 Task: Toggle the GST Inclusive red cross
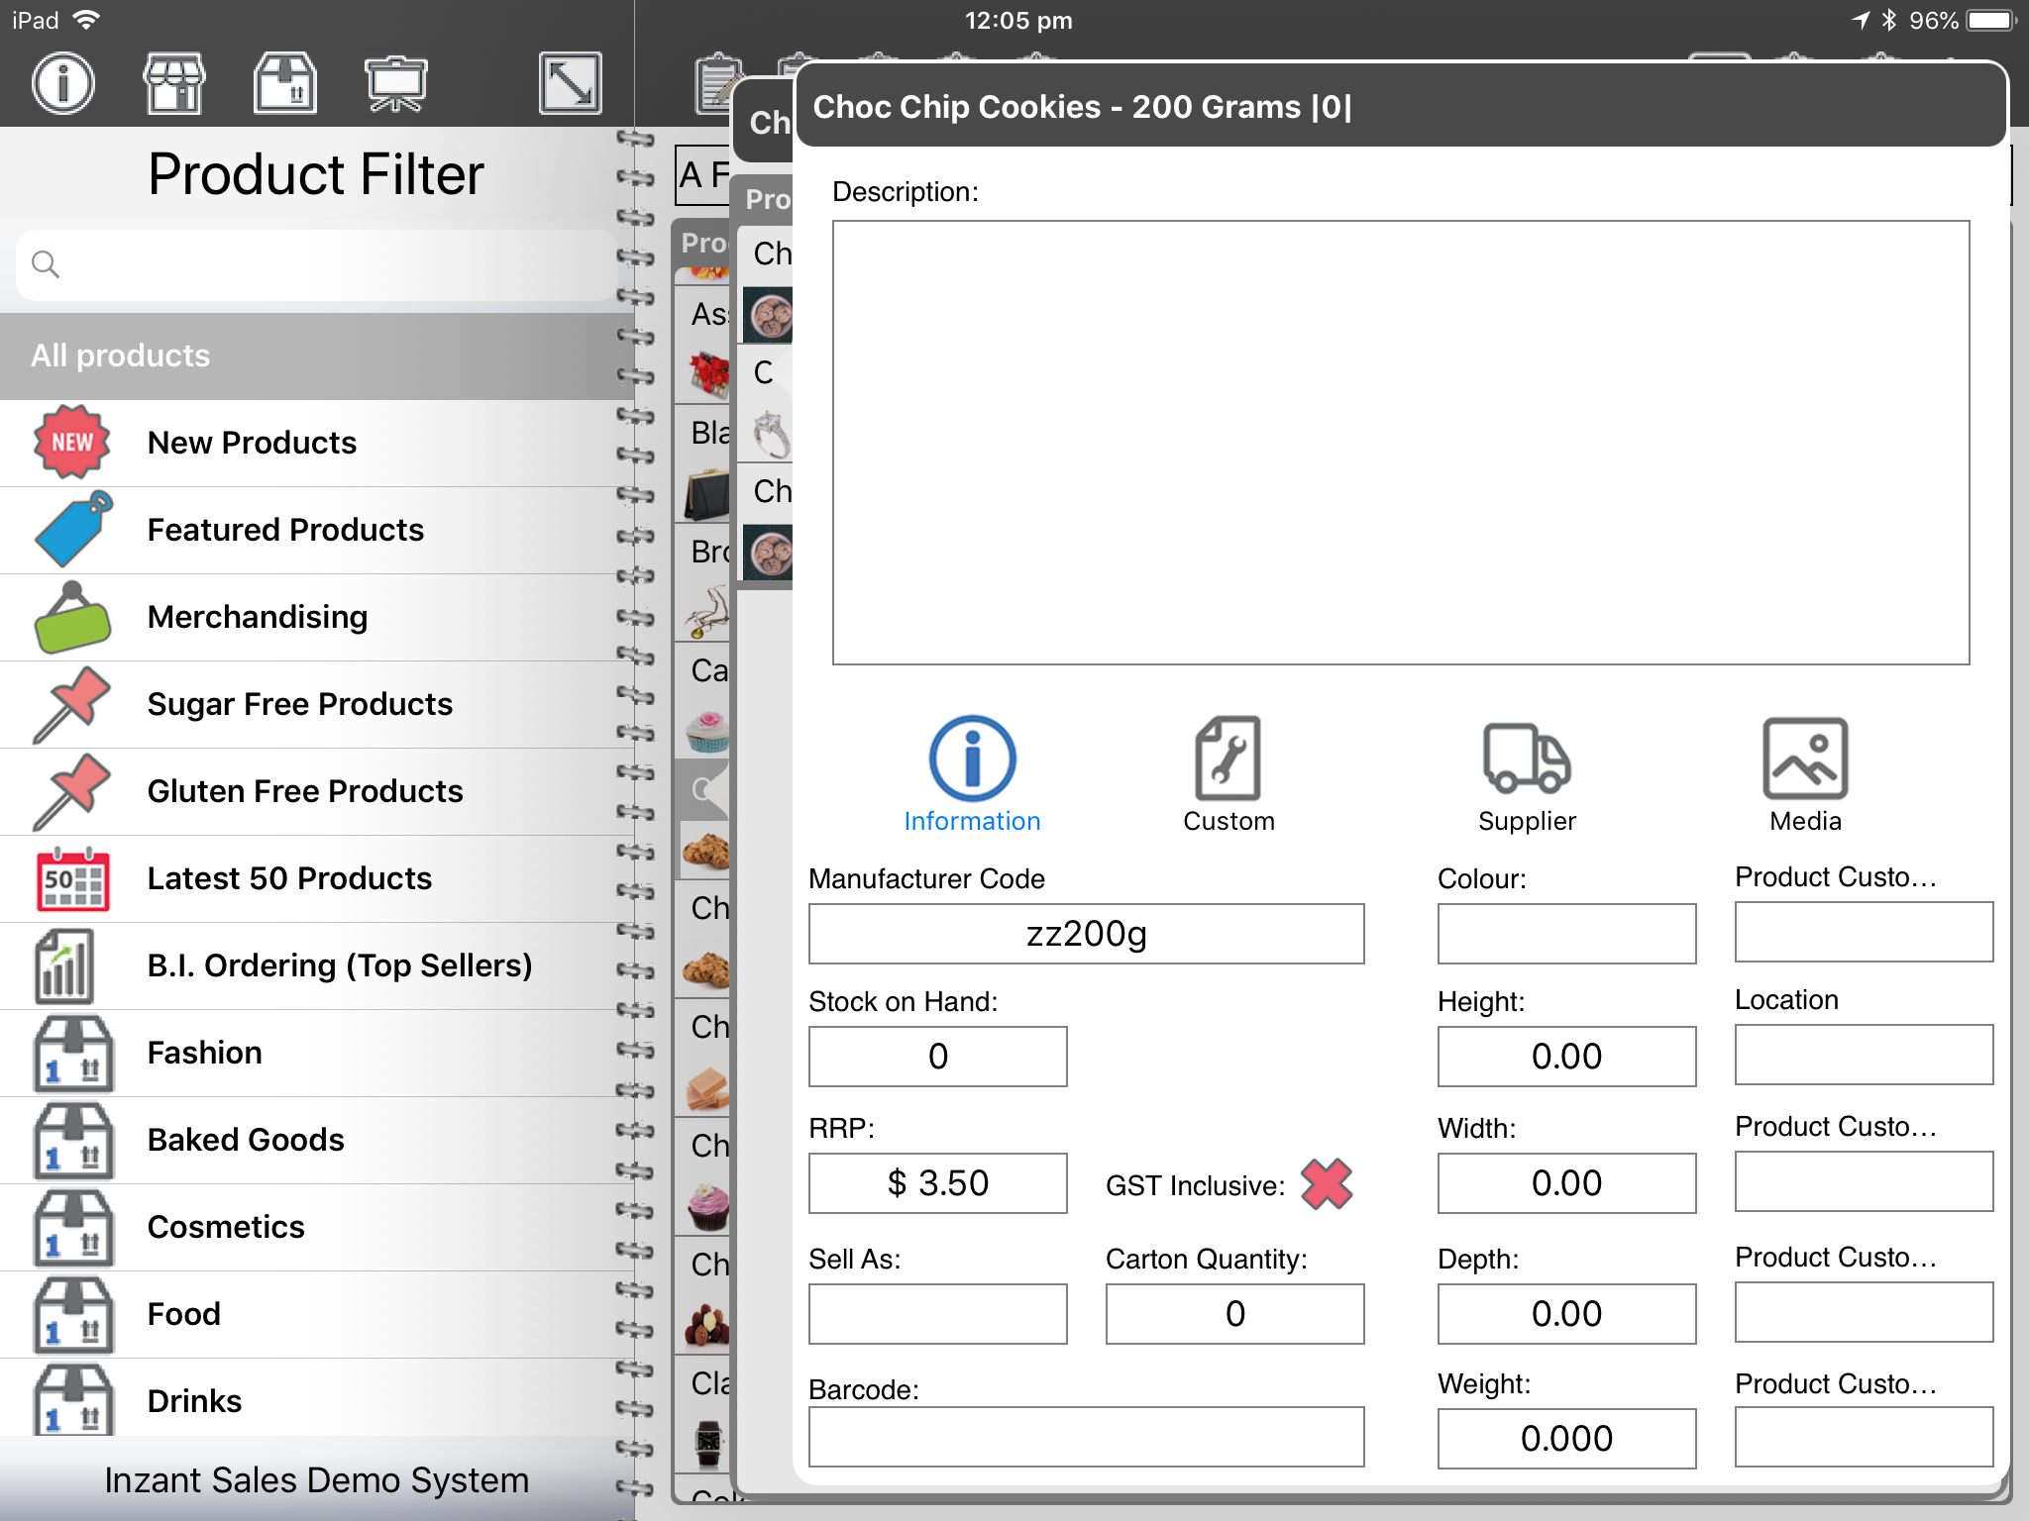1326,1183
